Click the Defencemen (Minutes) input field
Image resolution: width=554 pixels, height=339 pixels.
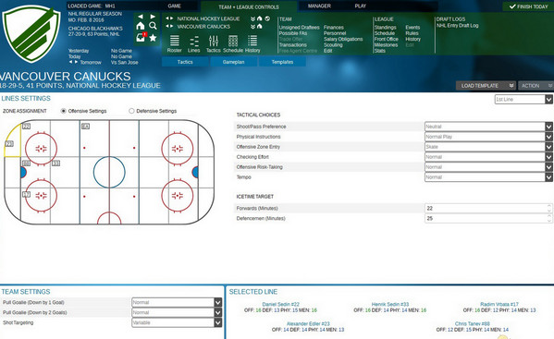pos(488,219)
